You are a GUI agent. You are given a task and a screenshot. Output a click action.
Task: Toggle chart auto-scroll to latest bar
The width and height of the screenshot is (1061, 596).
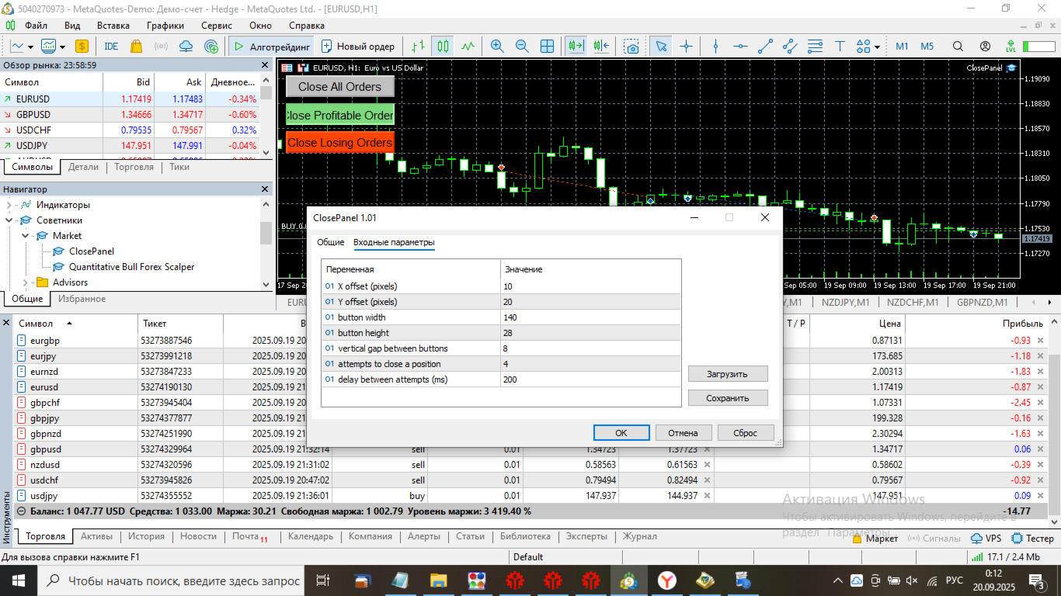(576, 47)
